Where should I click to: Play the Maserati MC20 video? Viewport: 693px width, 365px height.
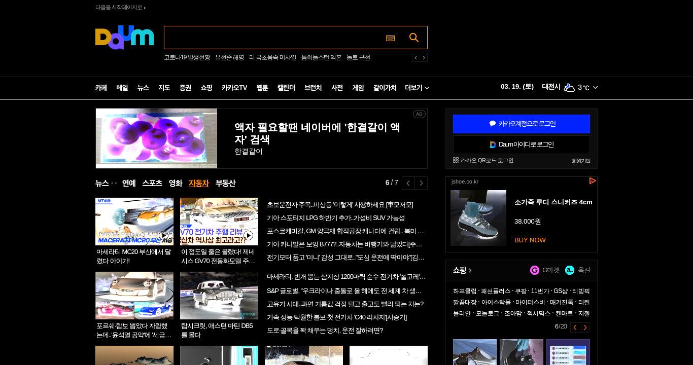[x=163, y=235]
